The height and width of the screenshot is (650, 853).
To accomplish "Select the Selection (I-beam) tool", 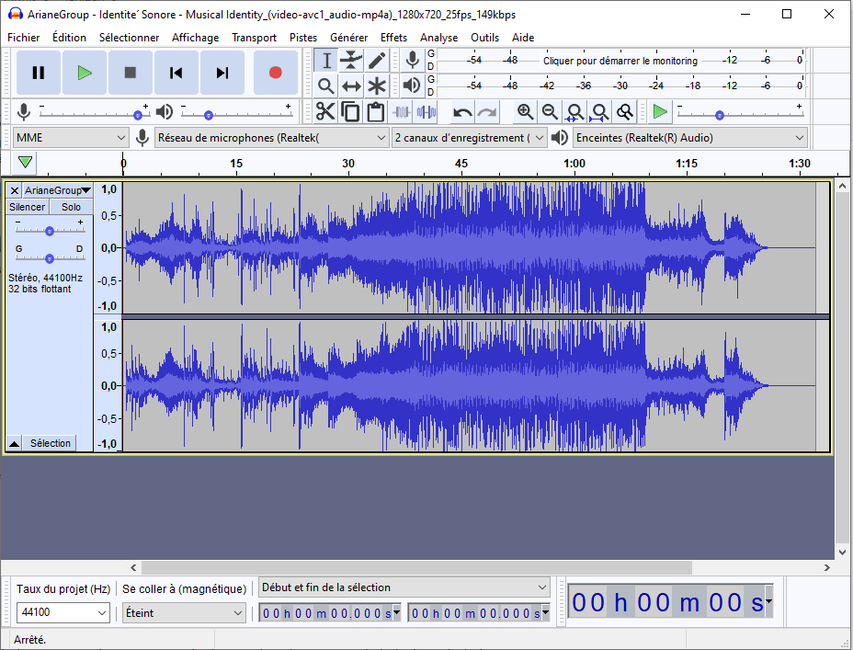I will pos(326,61).
